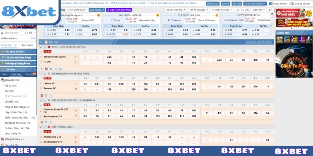313x156 pixels.
Task: Click star icon of Yêu thích của tôi
Action: (3, 51)
